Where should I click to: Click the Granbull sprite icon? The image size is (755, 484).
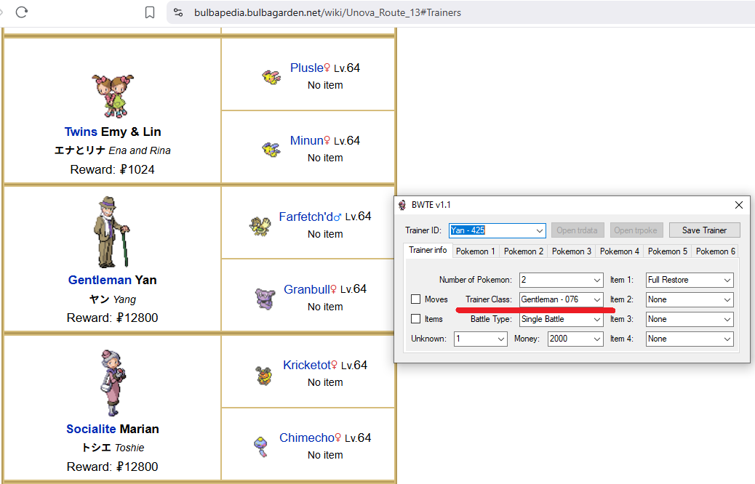tap(263, 298)
